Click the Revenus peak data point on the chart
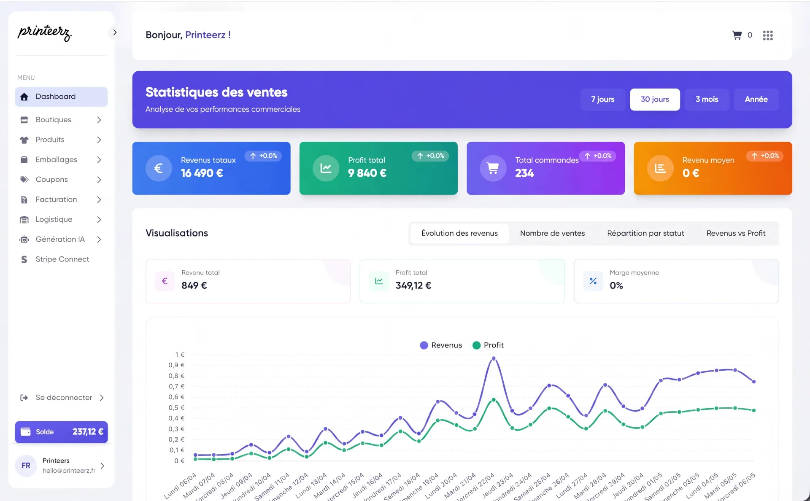810x501 pixels. (x=494, y=359)
